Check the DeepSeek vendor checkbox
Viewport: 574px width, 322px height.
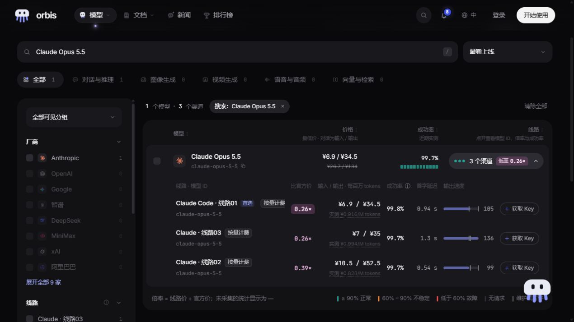pos(29,221)
